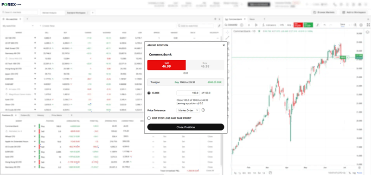
Task: Select the Commerzbank chart tab
Action: [x=236, y=19]
